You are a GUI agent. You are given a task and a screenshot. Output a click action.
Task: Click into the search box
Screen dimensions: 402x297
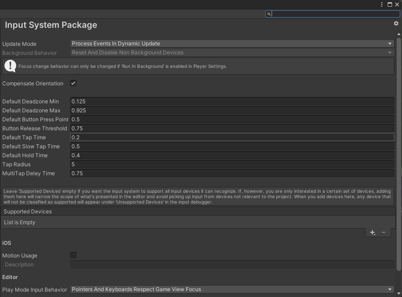(335, 14)
